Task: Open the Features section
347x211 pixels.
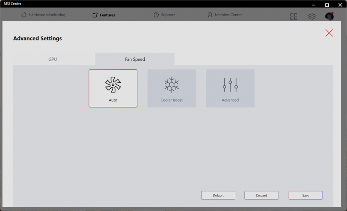Action: tap(104, 15)
